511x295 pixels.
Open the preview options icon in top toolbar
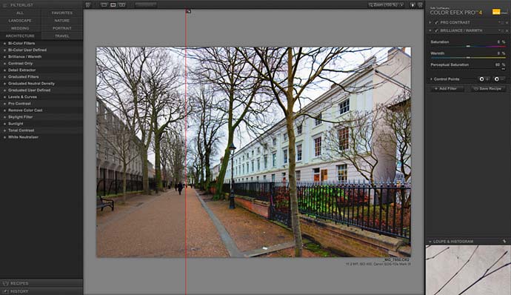(x=88, y=5)
